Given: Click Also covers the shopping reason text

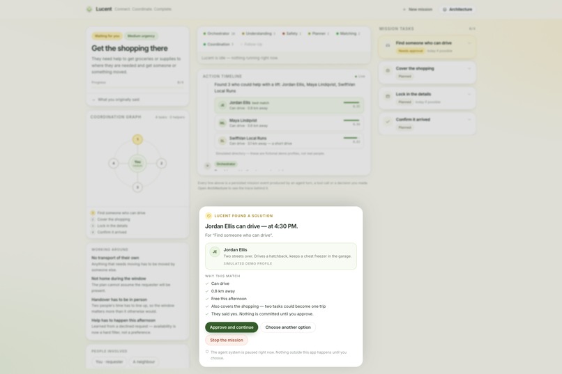Looking at the screenshot, I should tap(268, 306).
